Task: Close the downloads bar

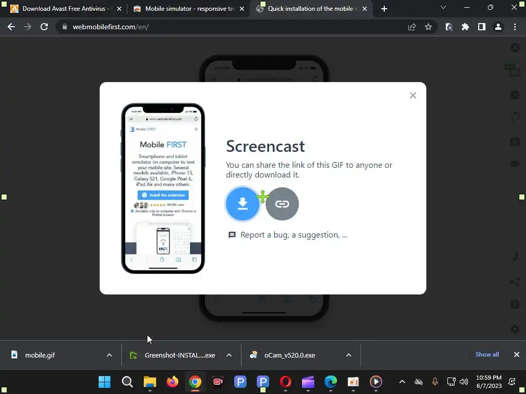Action: coord(517,354)
